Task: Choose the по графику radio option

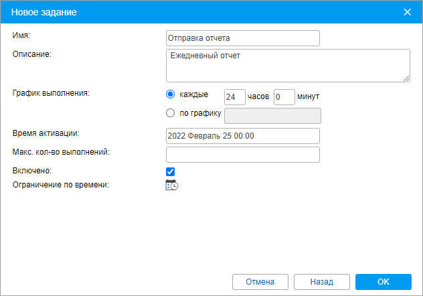Action: 171,113
